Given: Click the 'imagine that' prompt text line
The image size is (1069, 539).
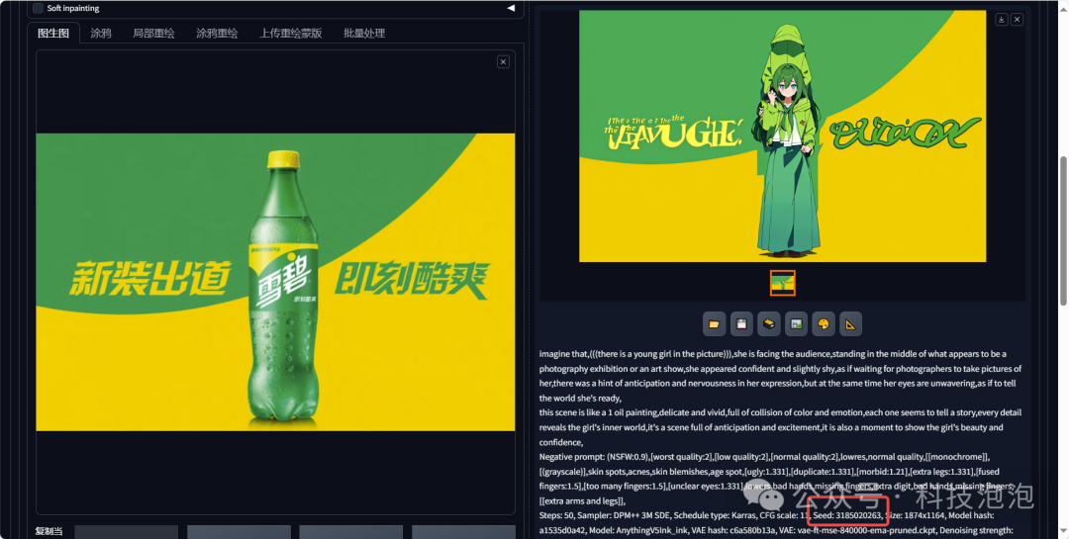Looking at the screenshot, I should pyautogui.click(x=772, y=354).
